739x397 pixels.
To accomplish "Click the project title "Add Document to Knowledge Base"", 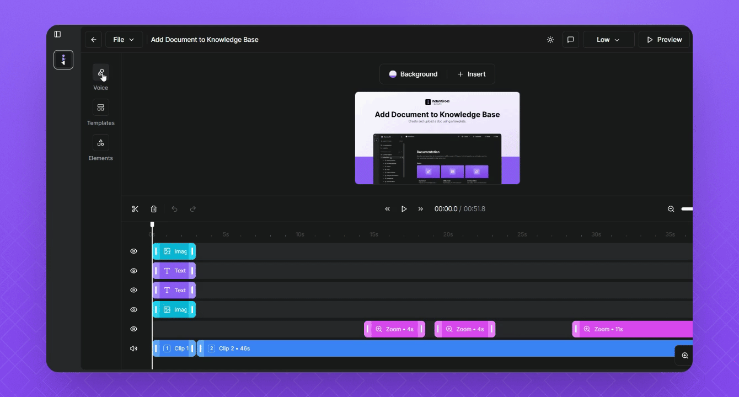I will click(x=205, y=40).
